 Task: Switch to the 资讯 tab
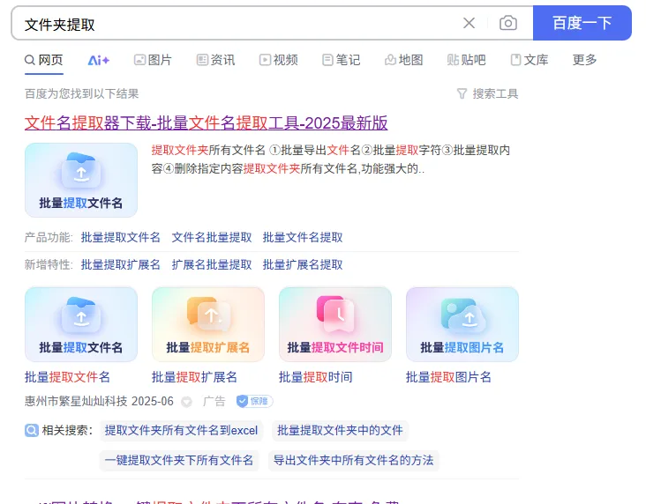(x=215, y=60)
